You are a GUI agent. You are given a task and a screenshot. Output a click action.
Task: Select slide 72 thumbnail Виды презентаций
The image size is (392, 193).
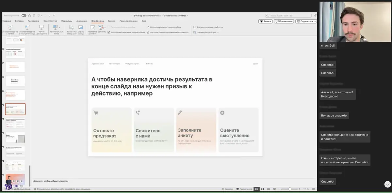click(x=15, y=137)
